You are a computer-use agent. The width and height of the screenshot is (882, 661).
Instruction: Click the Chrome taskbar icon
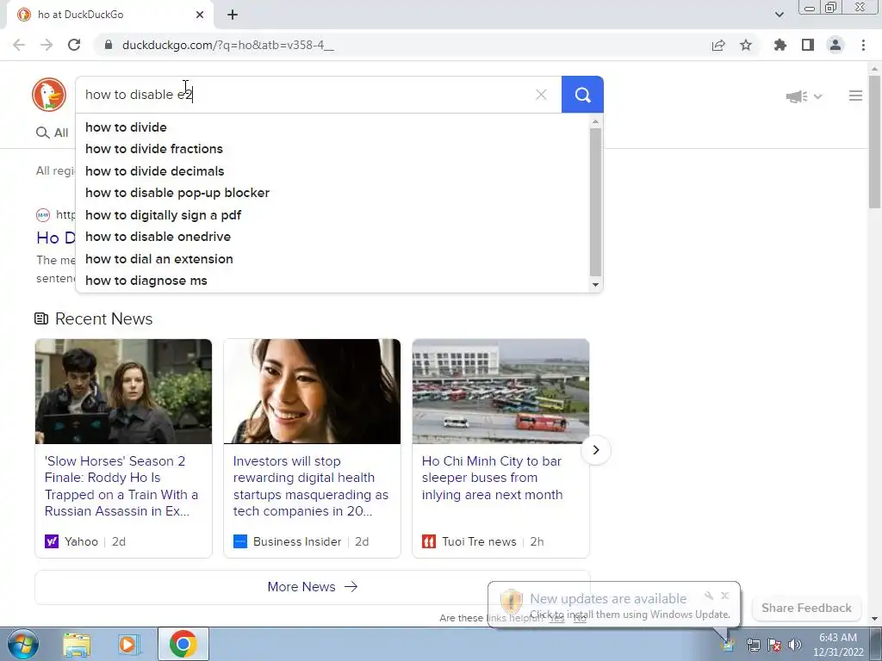(x=183, y=644)
